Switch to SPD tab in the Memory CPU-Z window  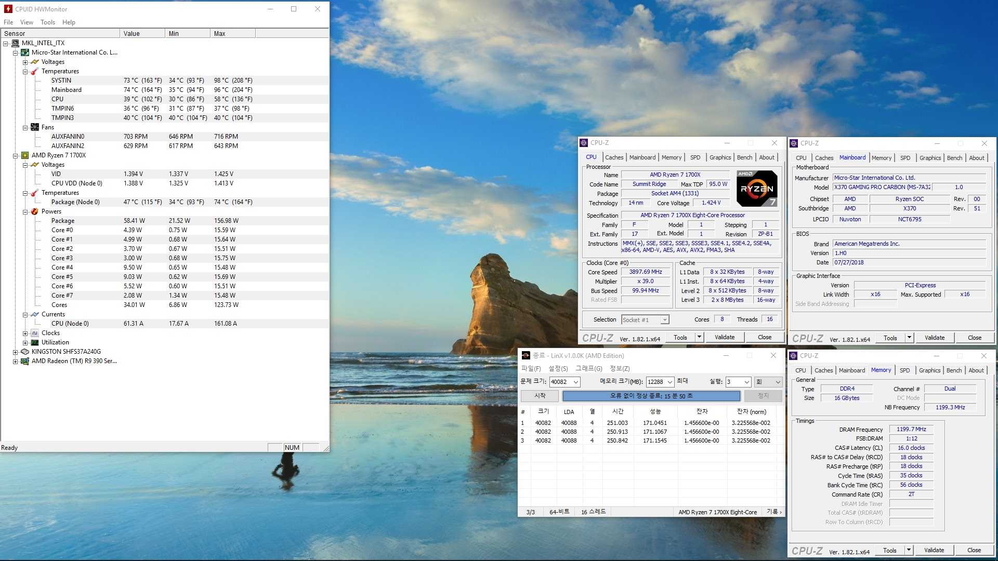[x=904, y=370]
